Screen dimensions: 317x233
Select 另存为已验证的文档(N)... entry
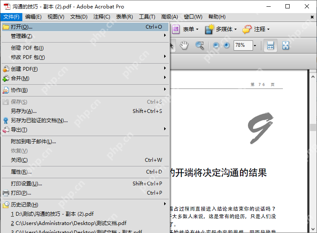pos(85,121)
